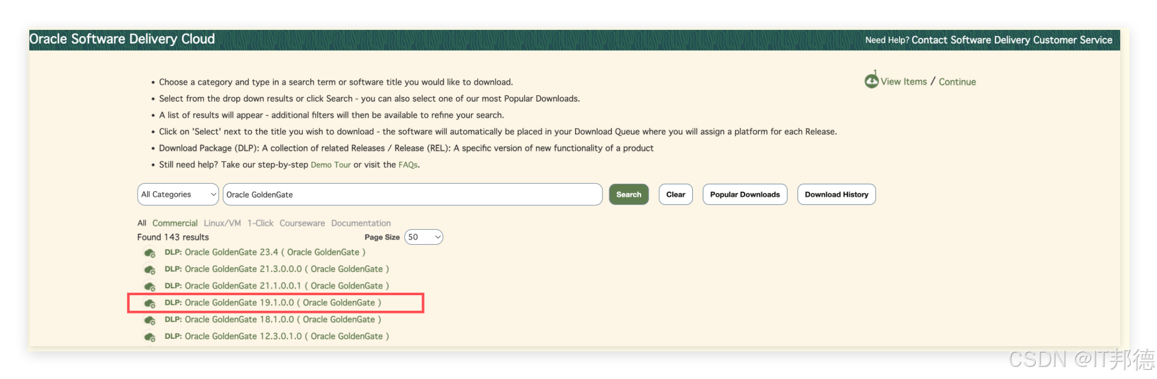Click the green Search button

(x=629, y=194)
